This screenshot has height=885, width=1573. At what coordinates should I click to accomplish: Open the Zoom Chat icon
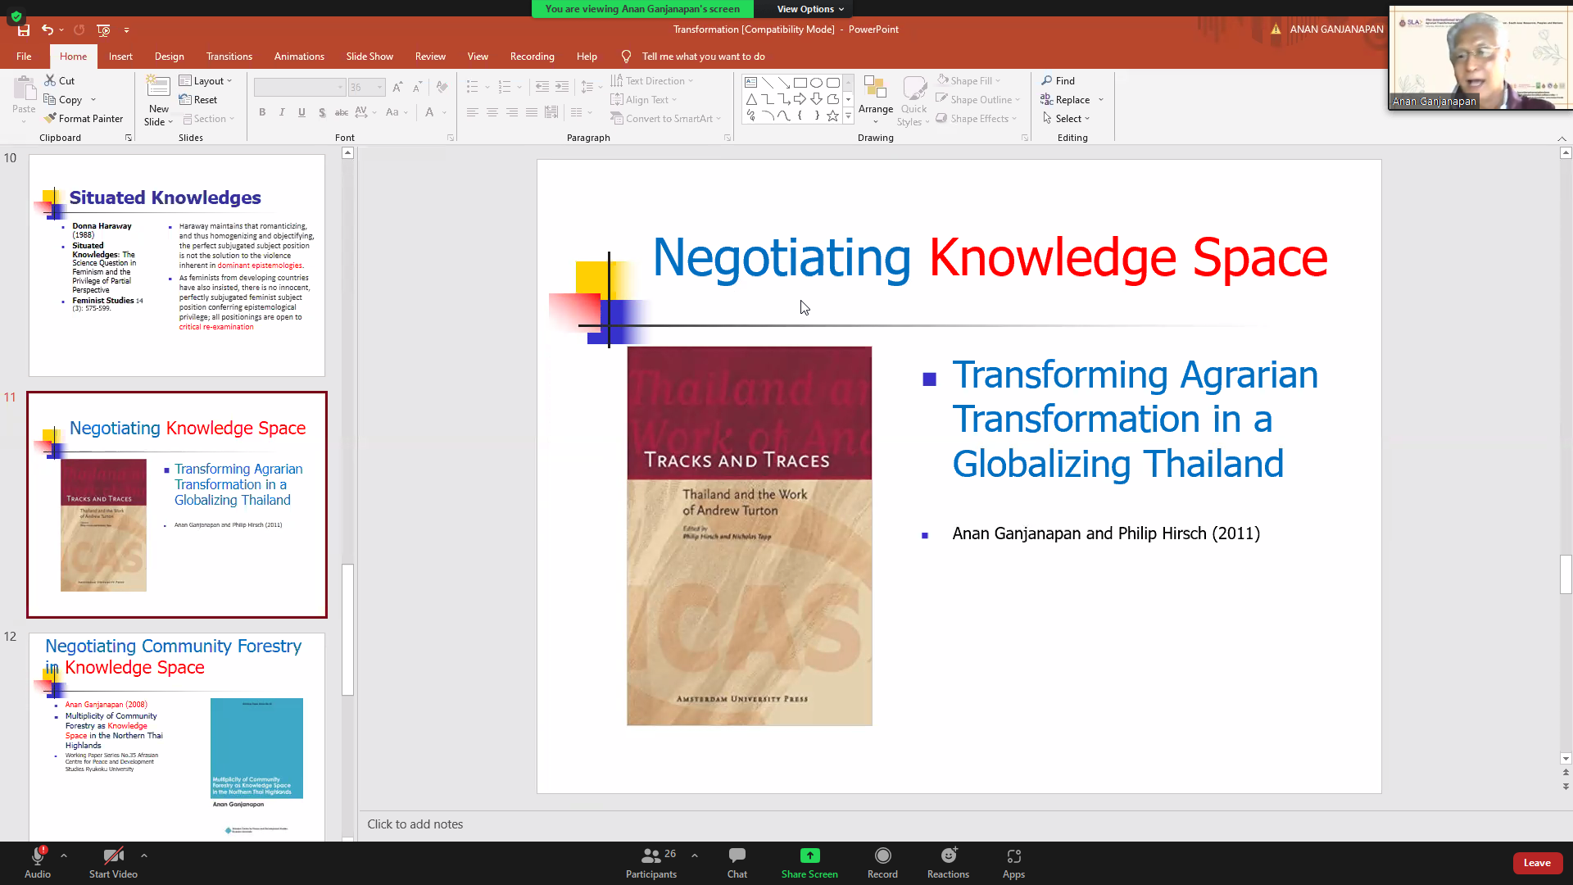[737, 861]
